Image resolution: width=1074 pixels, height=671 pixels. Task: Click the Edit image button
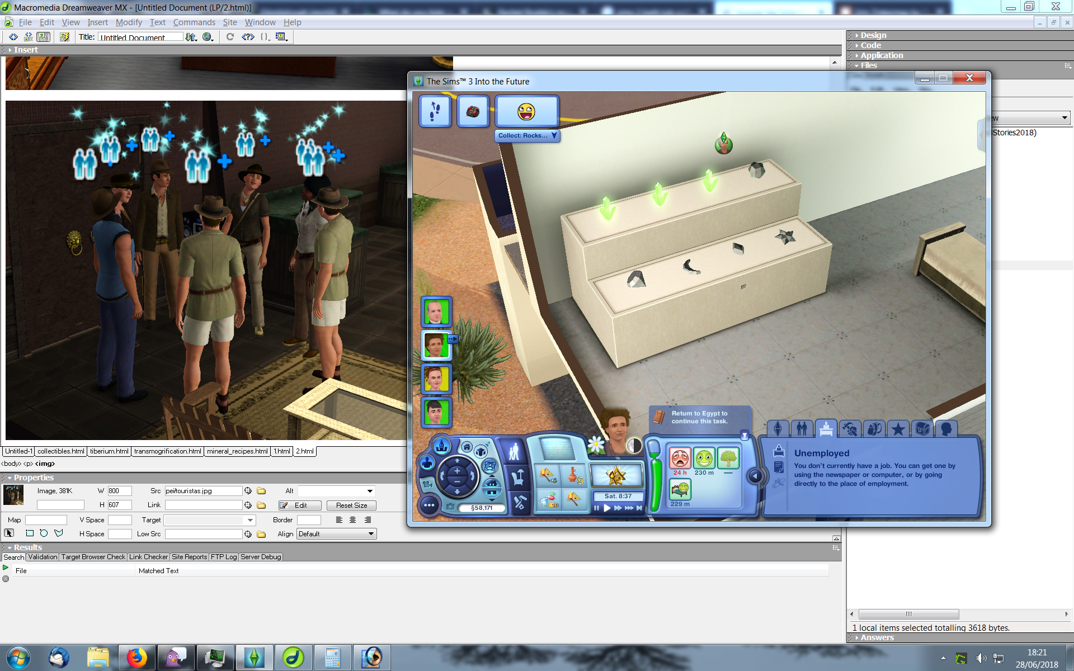[300, 505]
